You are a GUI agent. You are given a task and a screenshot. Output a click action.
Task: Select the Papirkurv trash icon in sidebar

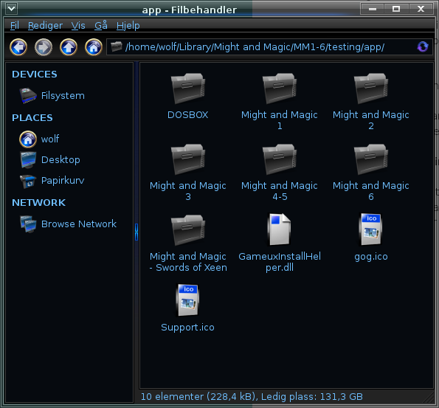coord(28,181)
